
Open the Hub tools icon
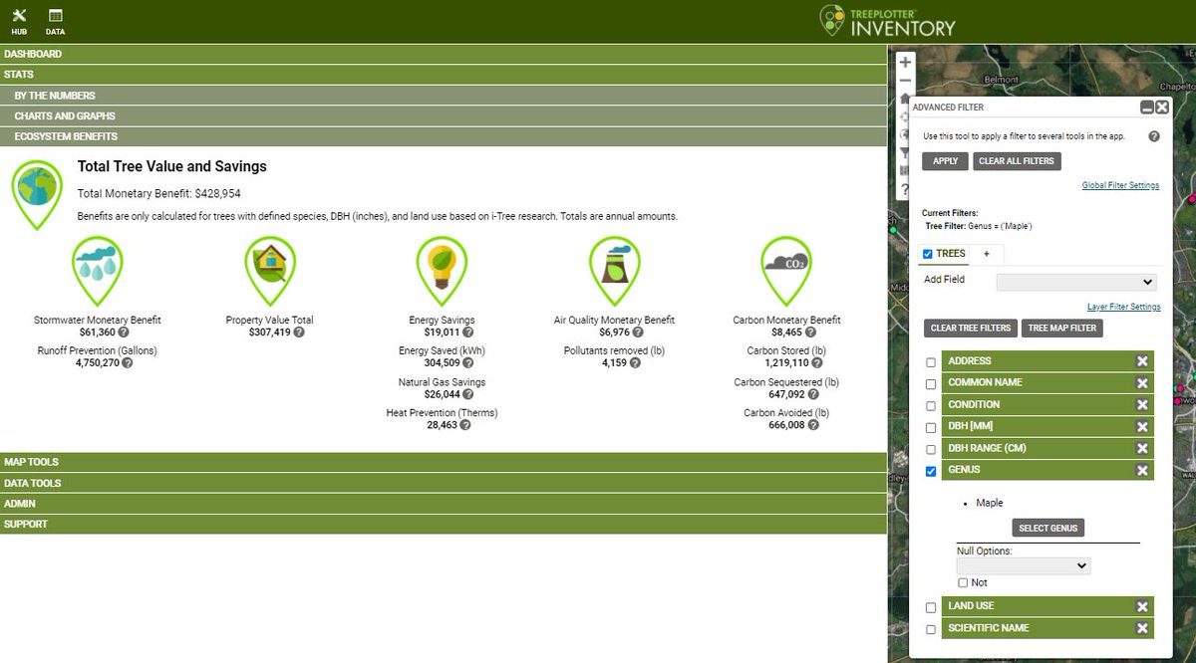[19, 16]
